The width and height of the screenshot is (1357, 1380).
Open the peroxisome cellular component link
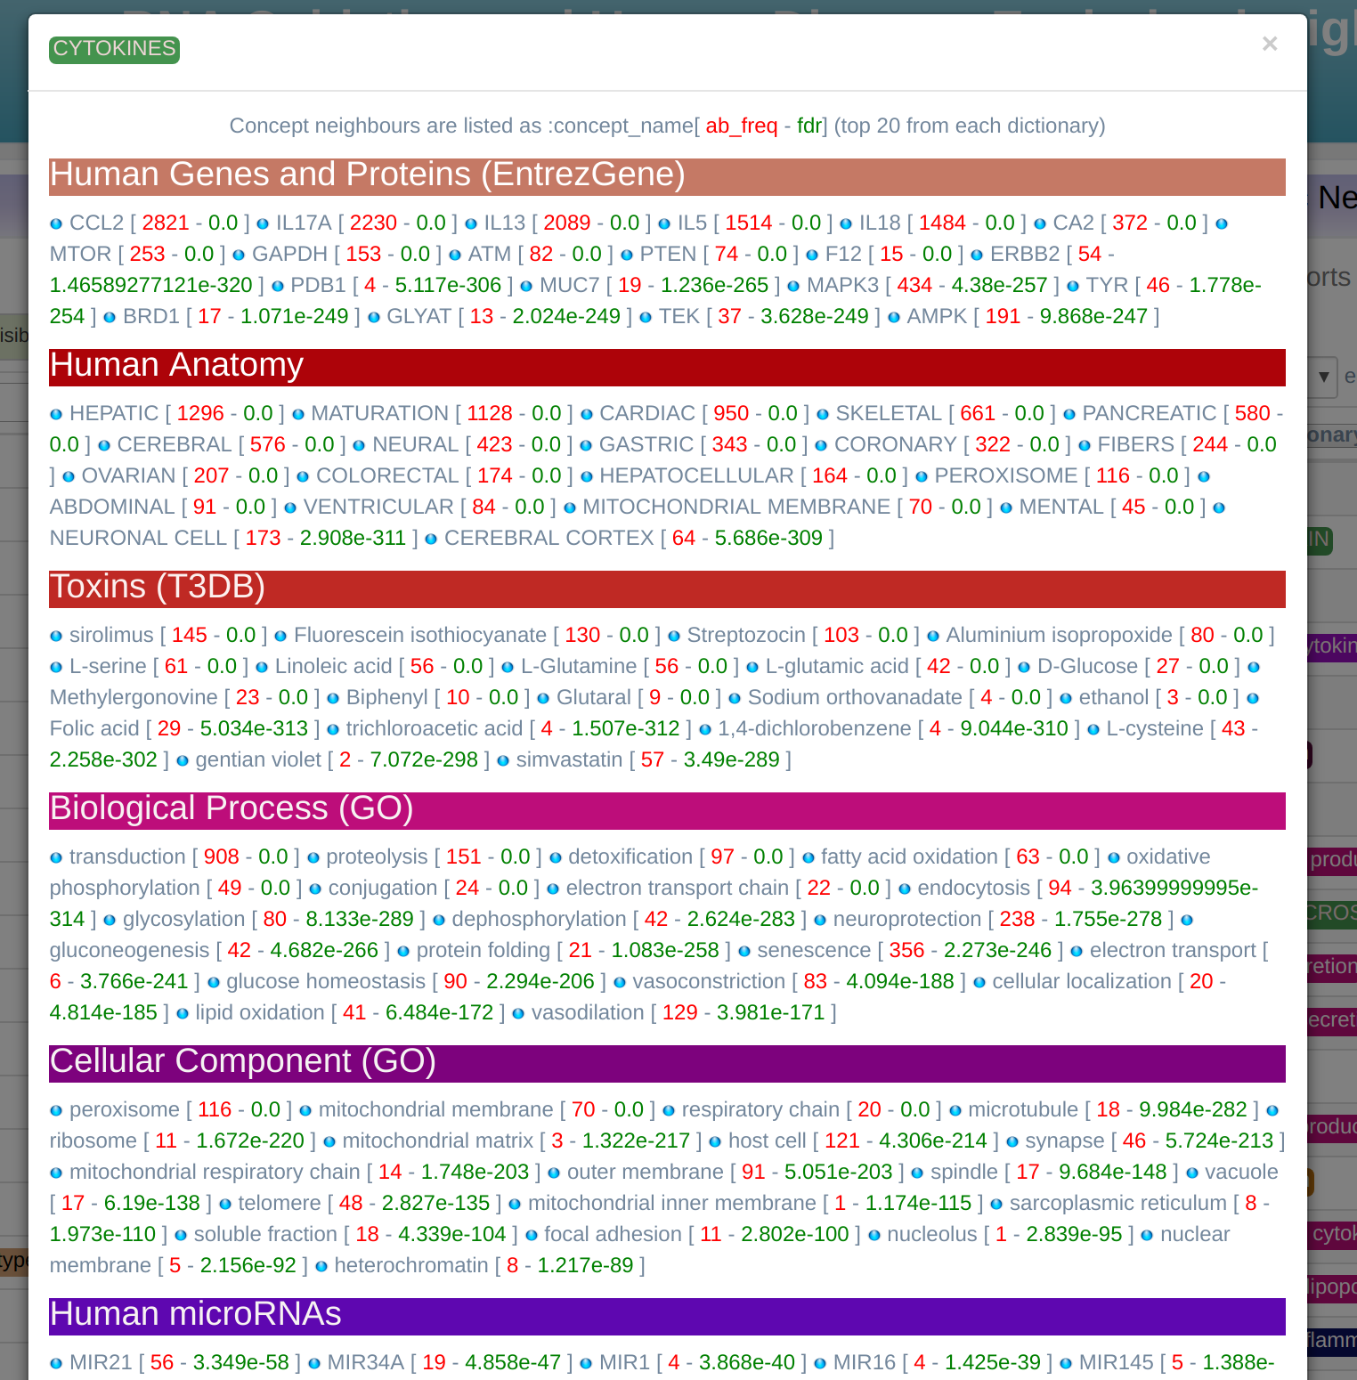pyautogui.click(x=125, y=1109)
